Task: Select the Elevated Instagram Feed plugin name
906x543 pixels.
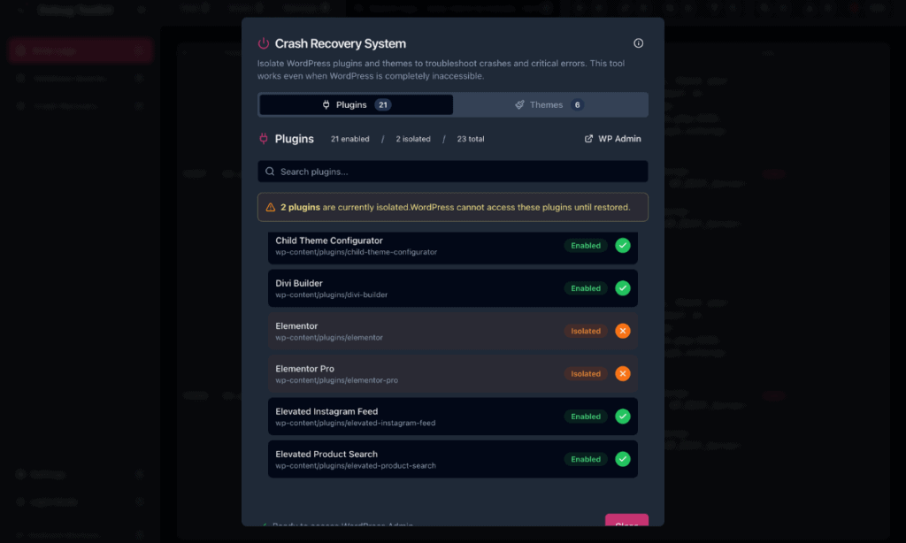Action: pos(326,411)
